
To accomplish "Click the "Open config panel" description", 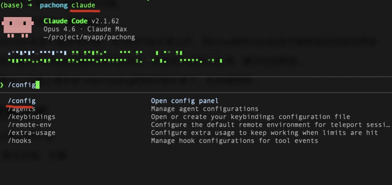I will click(x=185, y=101).
